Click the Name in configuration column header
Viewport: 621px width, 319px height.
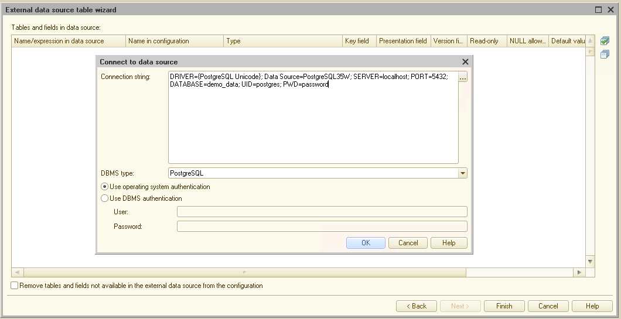pos(175,41)
